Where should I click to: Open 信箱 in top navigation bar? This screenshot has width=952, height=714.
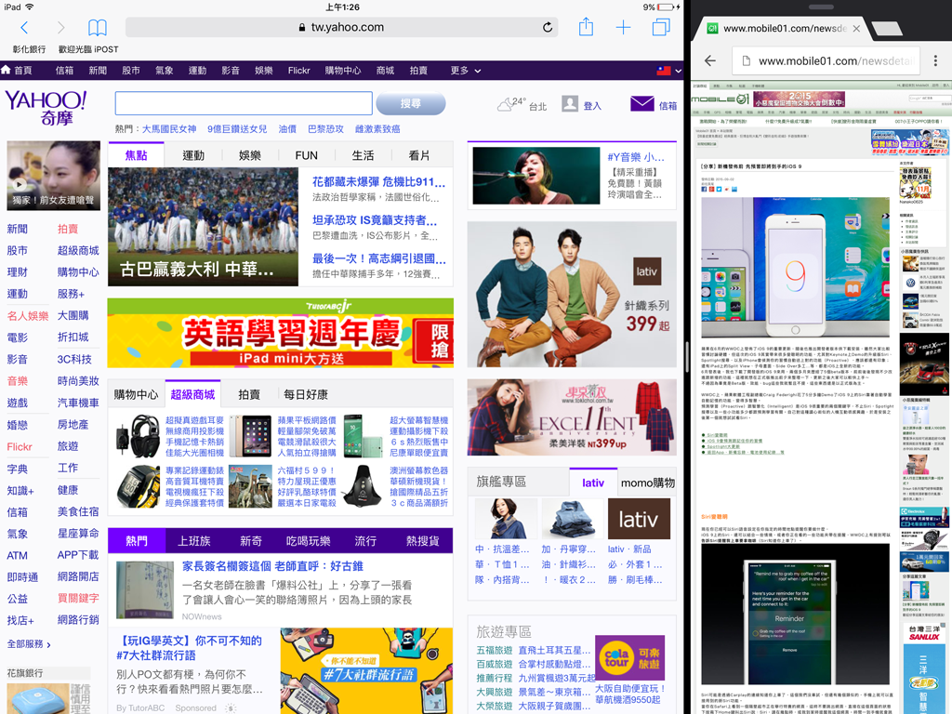coord(64,71)
